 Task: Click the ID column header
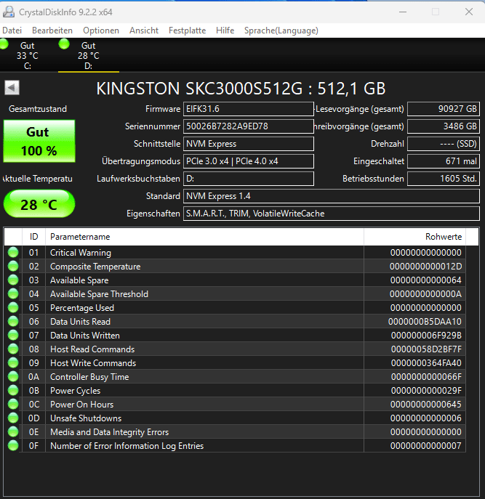click(33, 237)
